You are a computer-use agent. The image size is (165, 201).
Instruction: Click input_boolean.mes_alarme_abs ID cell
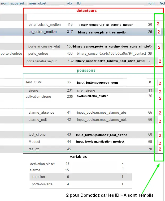click(102, 112)
